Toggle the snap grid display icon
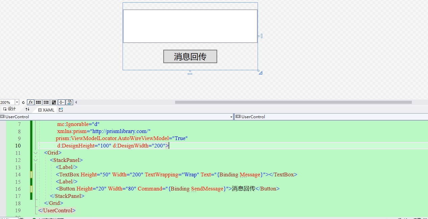This screenshot has height=219, width=428. (38, 102)
